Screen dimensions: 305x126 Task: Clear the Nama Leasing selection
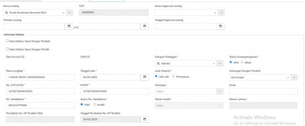pos(63,13)
